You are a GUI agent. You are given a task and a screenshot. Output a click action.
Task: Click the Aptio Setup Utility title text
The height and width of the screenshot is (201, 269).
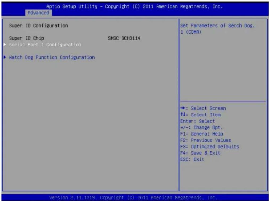(x=134, y=6)
